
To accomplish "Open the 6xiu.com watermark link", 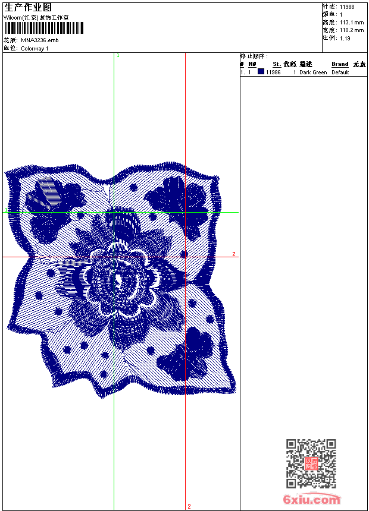I will pyautogui.click(x=311, y=499).
